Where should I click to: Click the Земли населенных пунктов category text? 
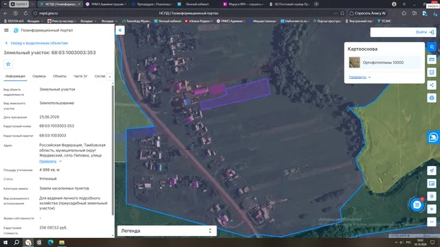pyautogui.click(x=64, y=189)
